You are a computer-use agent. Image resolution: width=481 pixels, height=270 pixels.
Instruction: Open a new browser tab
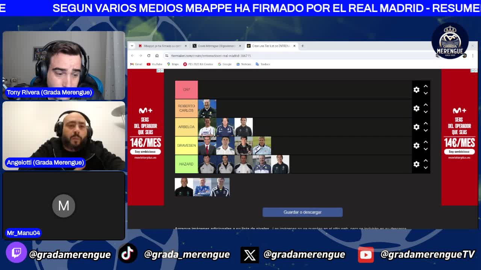click(x=303, y=46)
